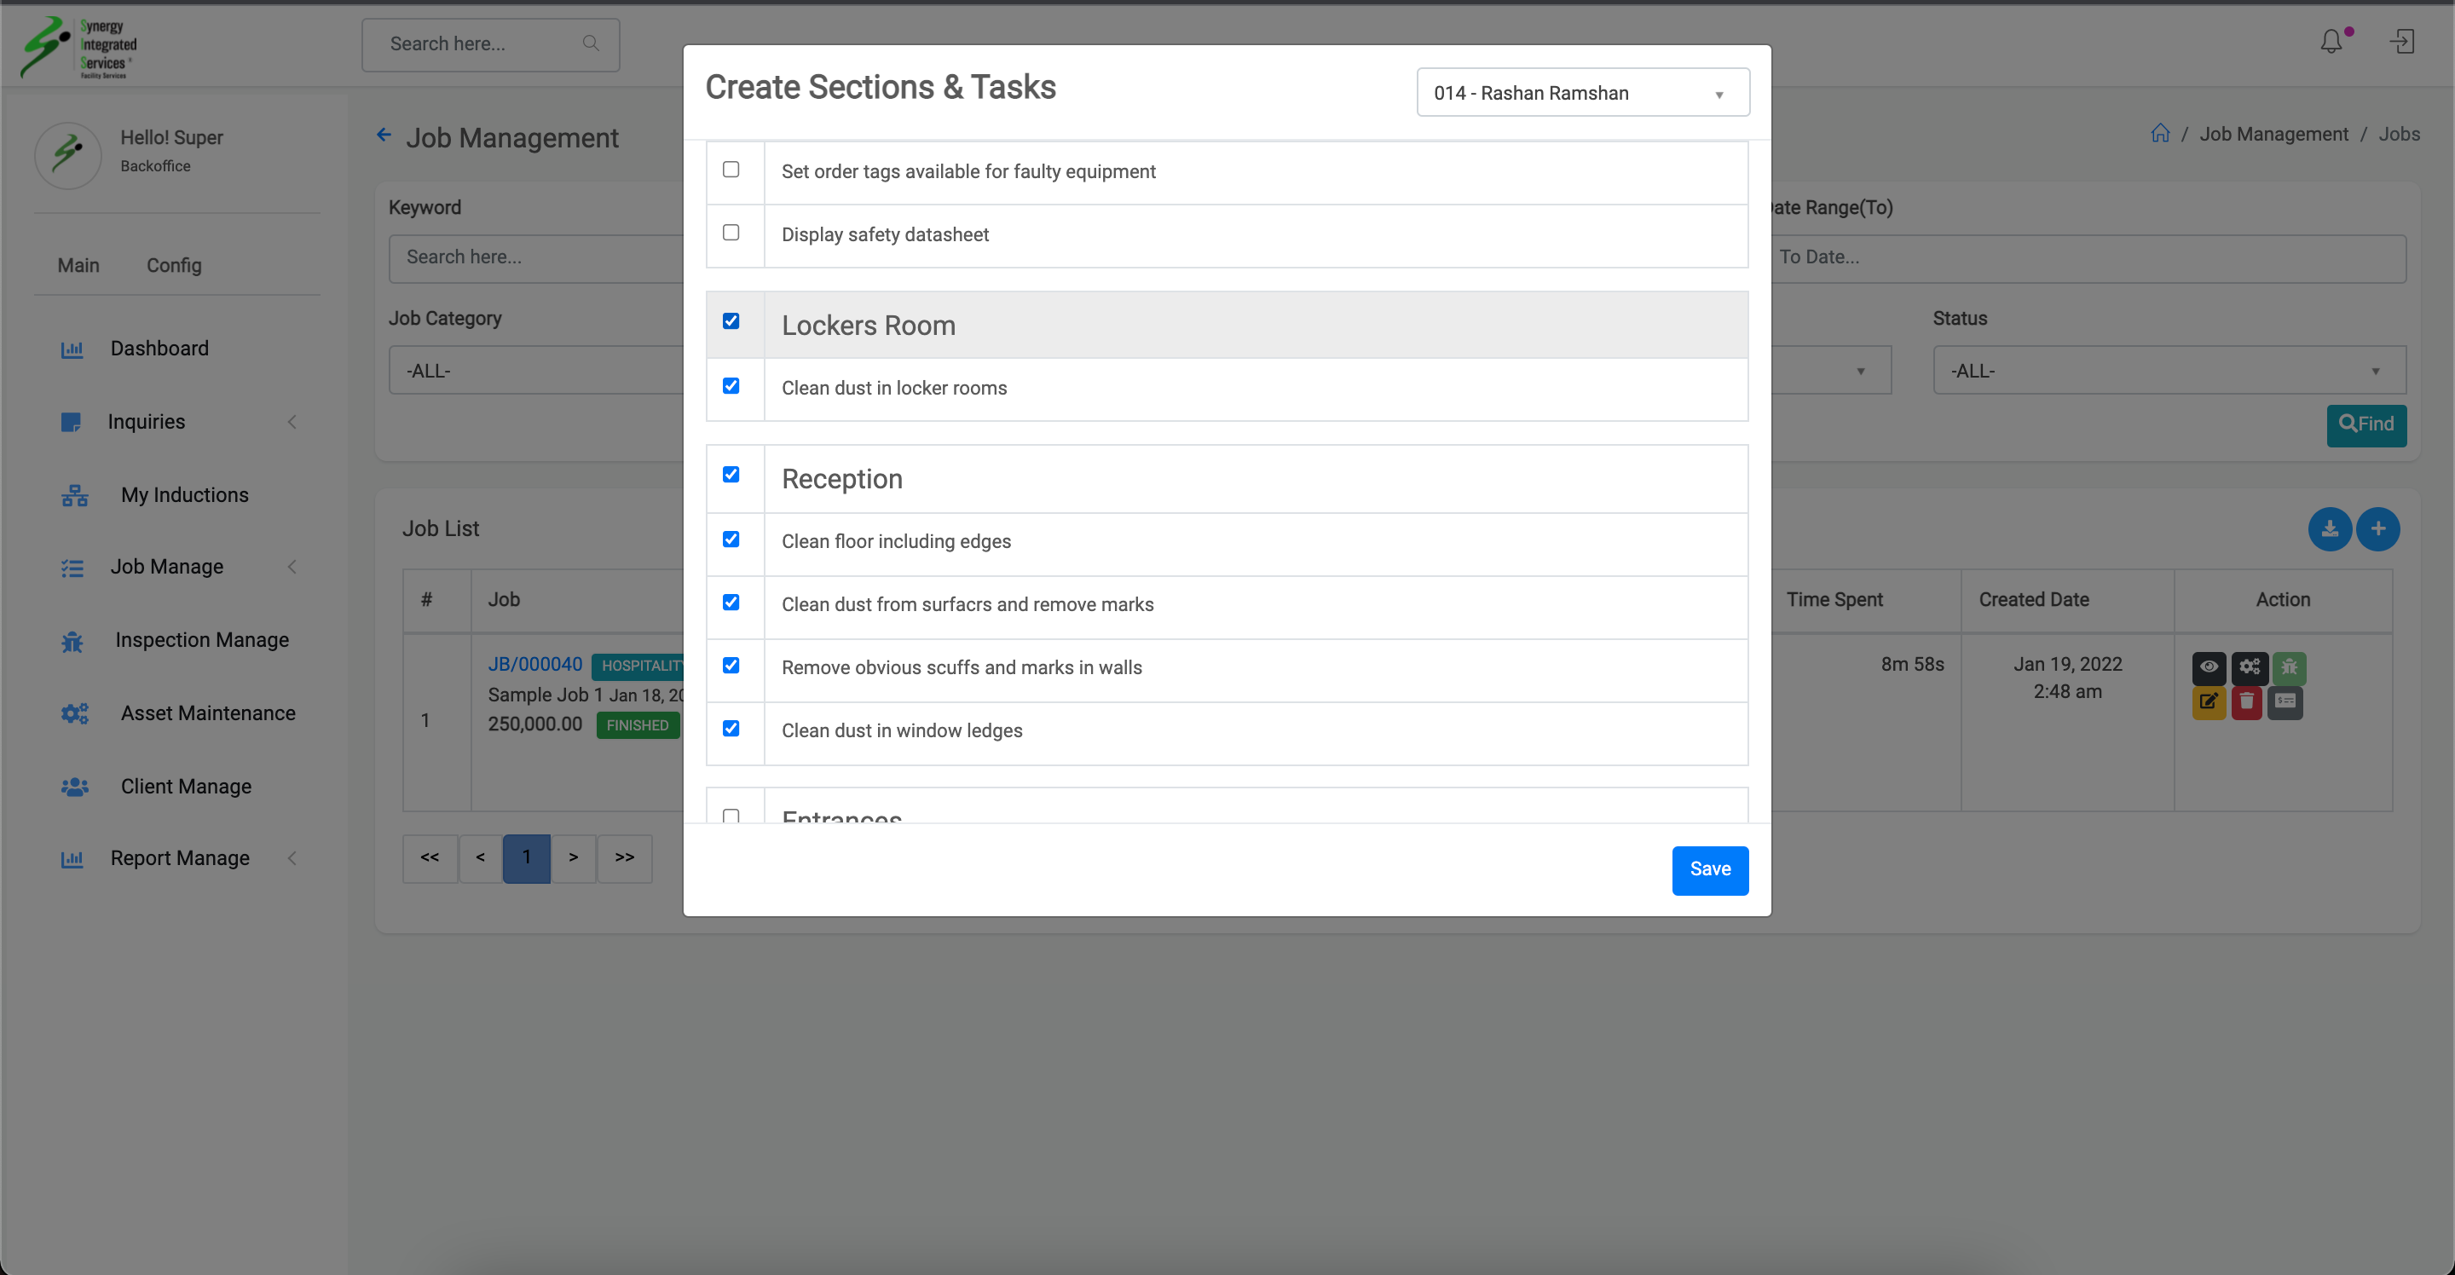Viewport: 2455px width, 1275px height.
Task: Uncheck the Lockers Room section checkbox
Action: coord(731,321)
